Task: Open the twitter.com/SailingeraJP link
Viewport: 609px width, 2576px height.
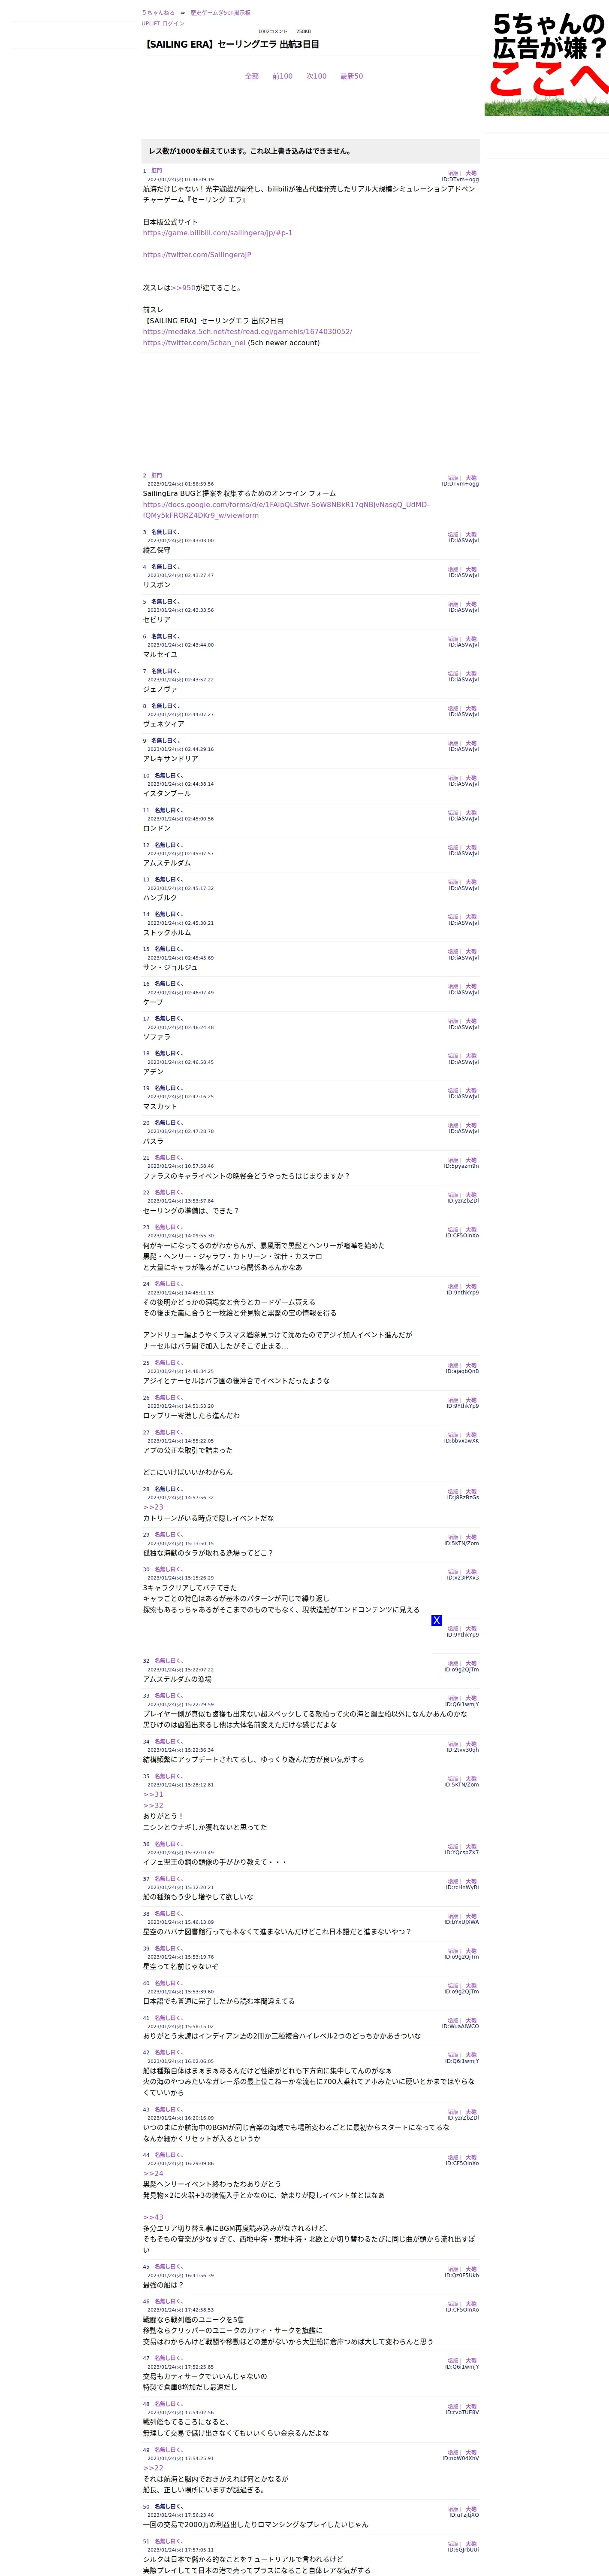Action: (197, 255)
